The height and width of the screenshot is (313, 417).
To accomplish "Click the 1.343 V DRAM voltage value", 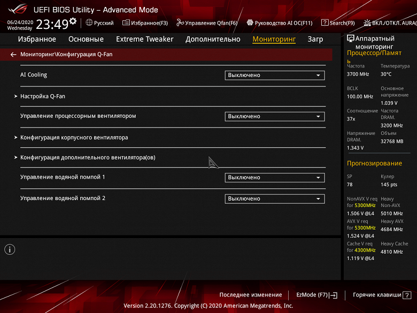I will (x=355, y=148).
